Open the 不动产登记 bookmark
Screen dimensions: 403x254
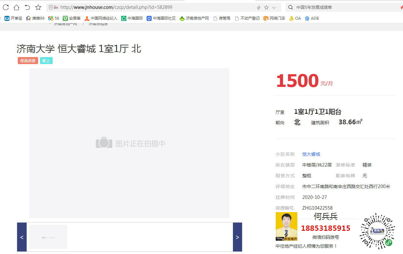tap(247, 18)
